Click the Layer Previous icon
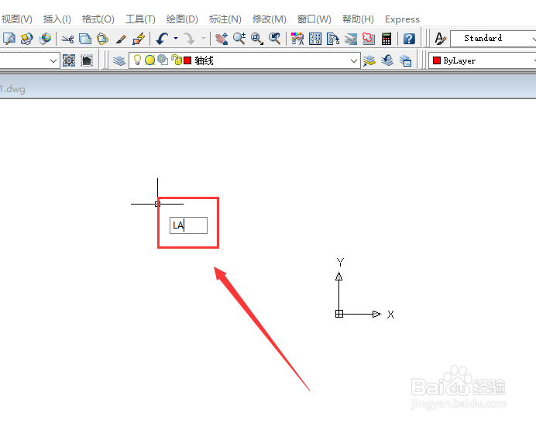 387,61
